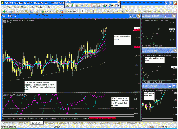Viewport: 178px width, 129px height.
Task: Click the 'guppy is separating nicely' note
Action: tap(122, 40)
